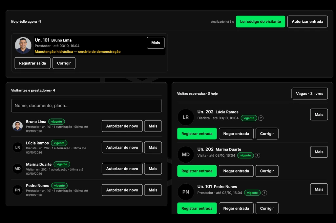Open Mais on Marina Duarte expected visit
This screenshot has width=336, height=223.
(x=319, y=152)
